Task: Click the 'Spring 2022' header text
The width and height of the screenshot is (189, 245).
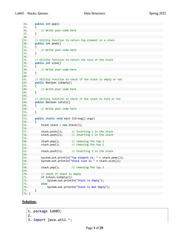Action: pyautogui.click(x=157, y=13)
